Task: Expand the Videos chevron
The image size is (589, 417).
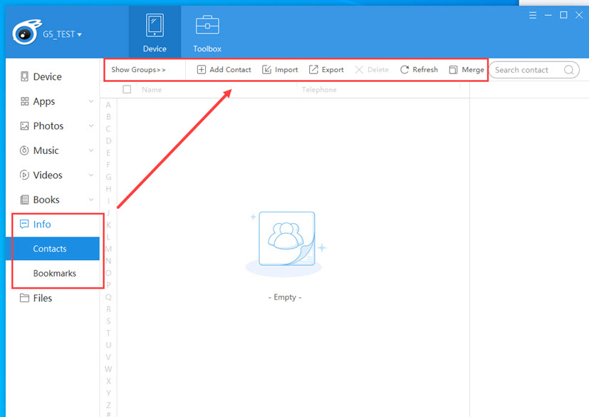Action: (x=91, y=175)
